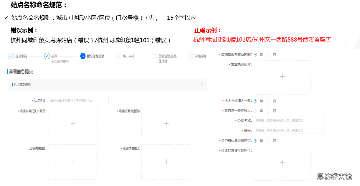
Task: Click step 6 circle for 入驻成功
Action: tap(190, 56)
